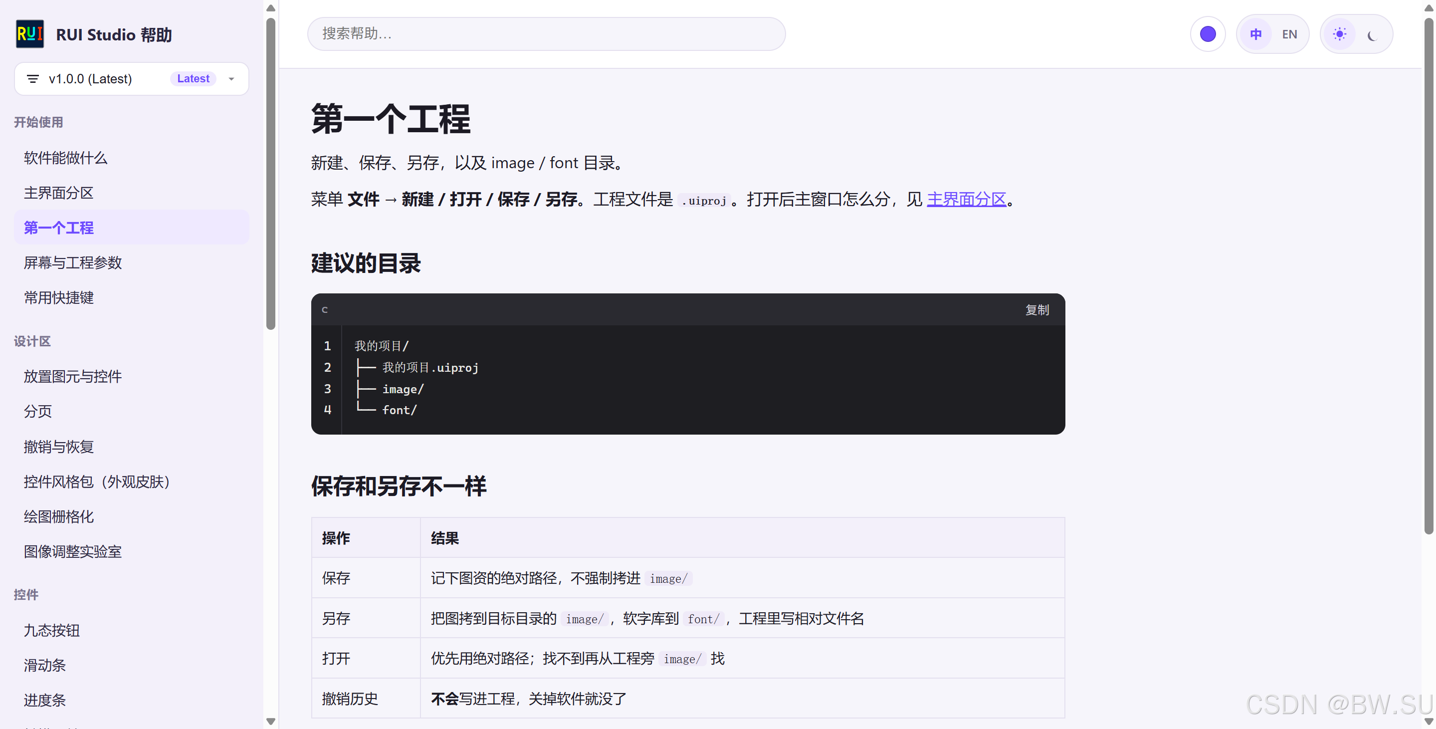This screenshot has height=729, width=1436.
Task: Expand the v1.0.0 version dropdown arrow
Action: [231, 79]
